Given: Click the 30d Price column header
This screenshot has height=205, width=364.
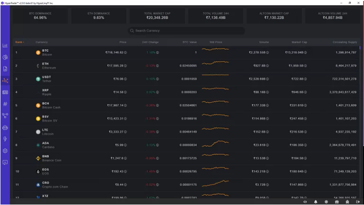Looking at the screenshot, I should (x=216, y=42).
